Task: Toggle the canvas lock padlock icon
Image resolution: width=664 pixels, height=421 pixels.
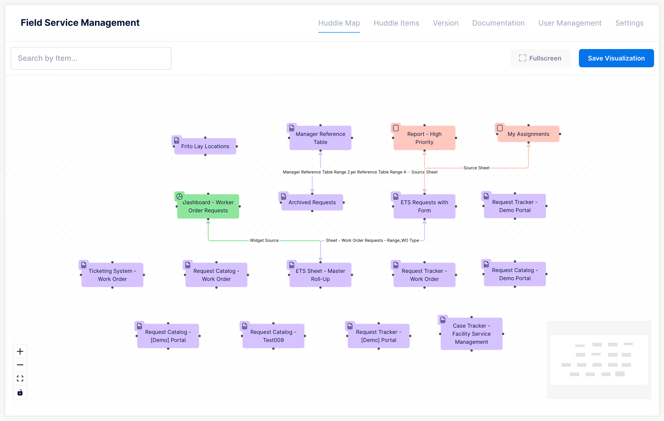Action: click(x=20, y=392)
